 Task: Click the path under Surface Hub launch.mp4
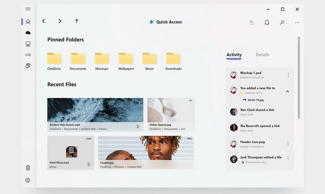(78, 129)
